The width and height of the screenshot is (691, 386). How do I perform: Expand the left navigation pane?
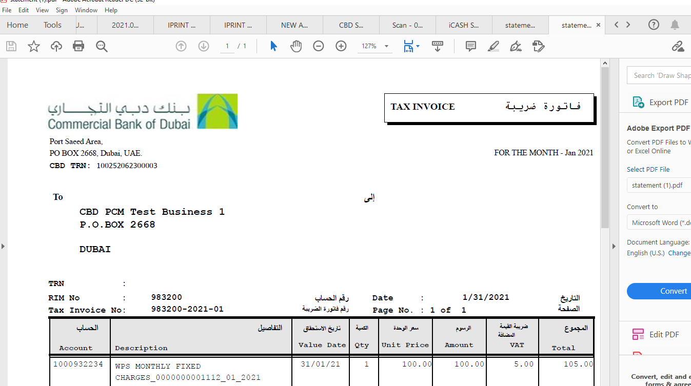coord(3,246)
